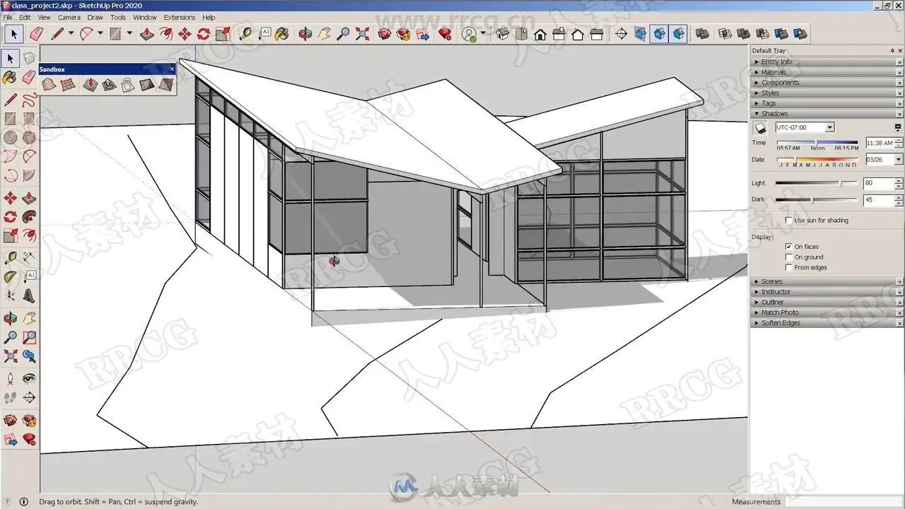This screenshot has width=905, height=509.
Task: Choose the Sandbox Smoove tool
Action: [90, 85]
